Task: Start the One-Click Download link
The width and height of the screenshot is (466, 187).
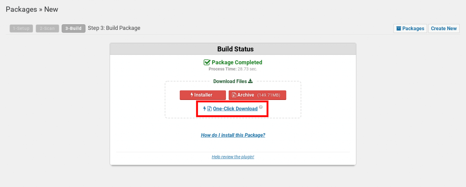Action: pos(235,109)
